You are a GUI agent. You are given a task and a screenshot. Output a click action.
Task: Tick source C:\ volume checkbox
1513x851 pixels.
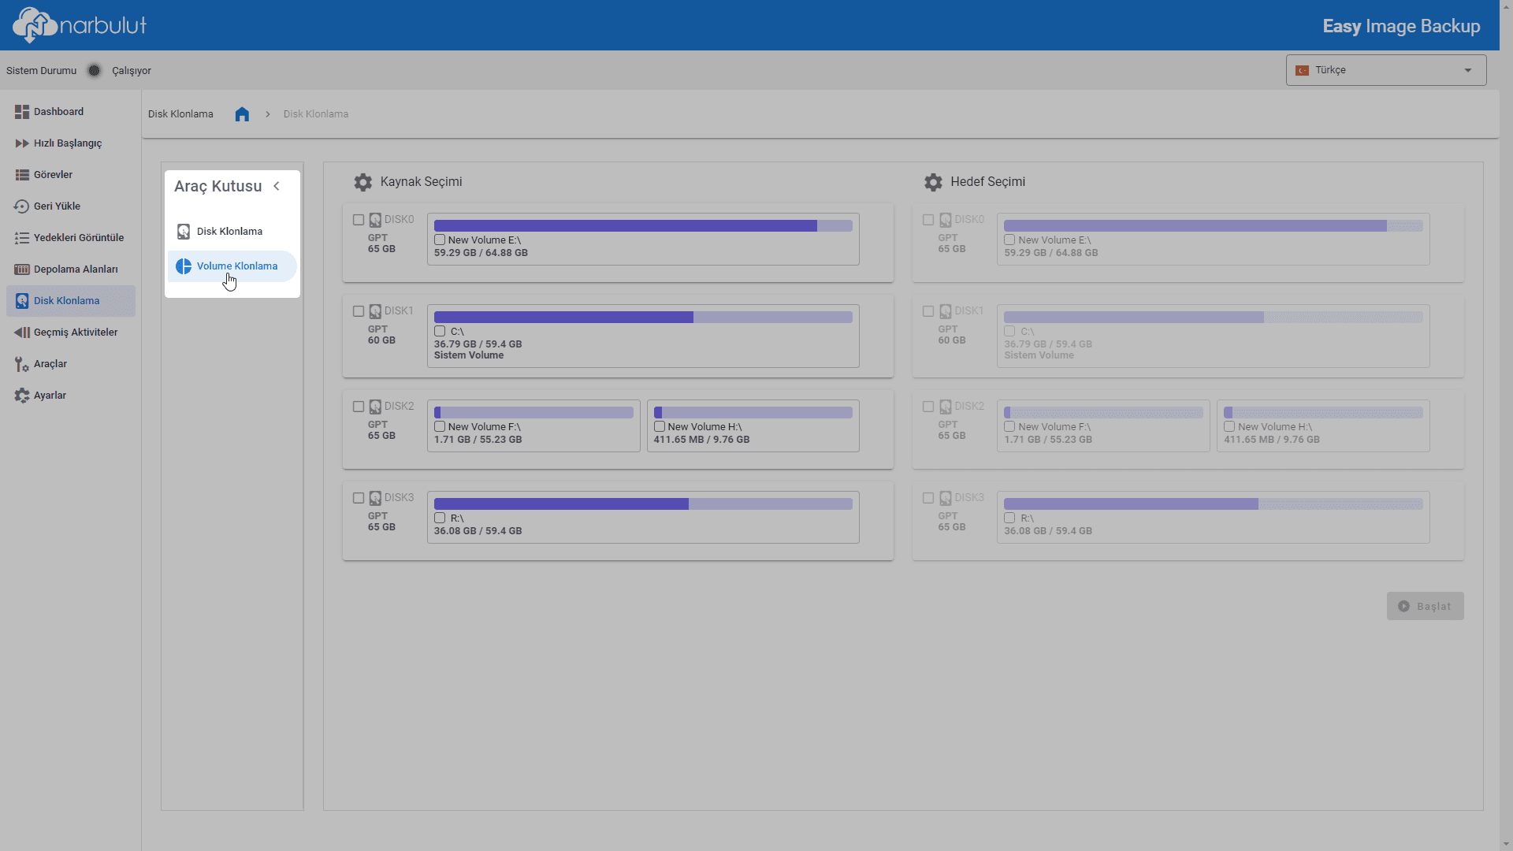point(440,332)
